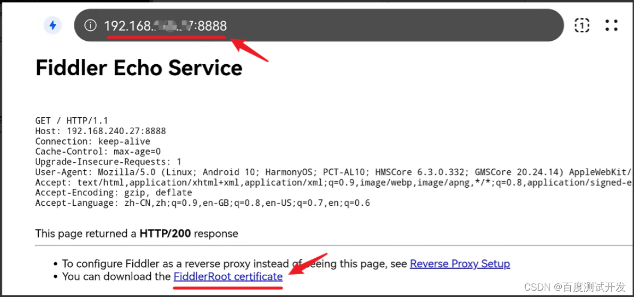Open the browser's four-dot menu

(611, 25)
